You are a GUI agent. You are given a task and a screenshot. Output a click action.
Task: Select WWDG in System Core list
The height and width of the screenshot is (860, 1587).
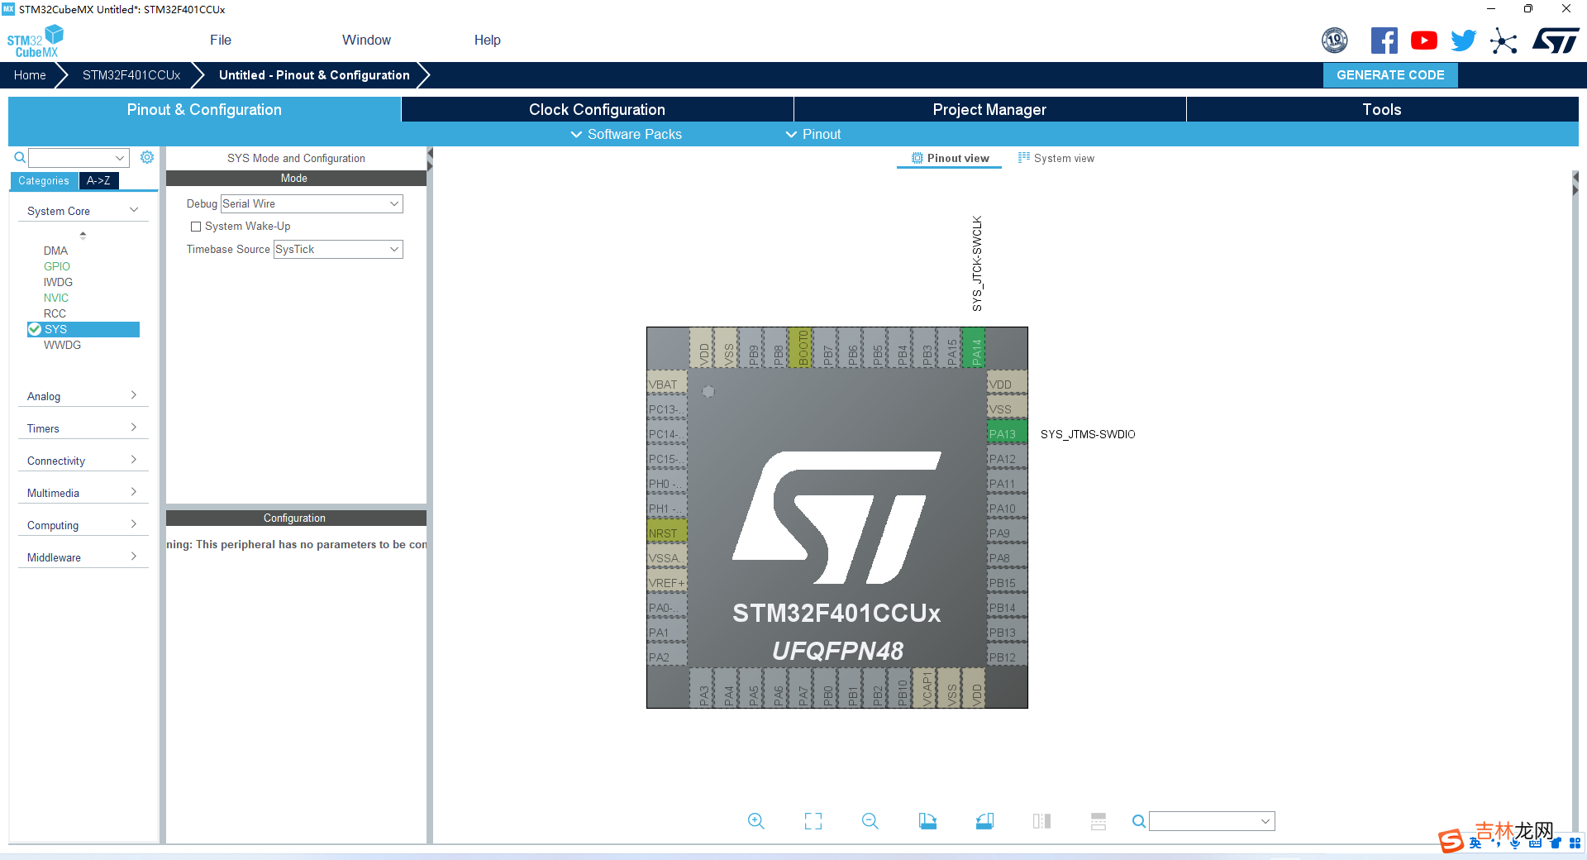62,345
